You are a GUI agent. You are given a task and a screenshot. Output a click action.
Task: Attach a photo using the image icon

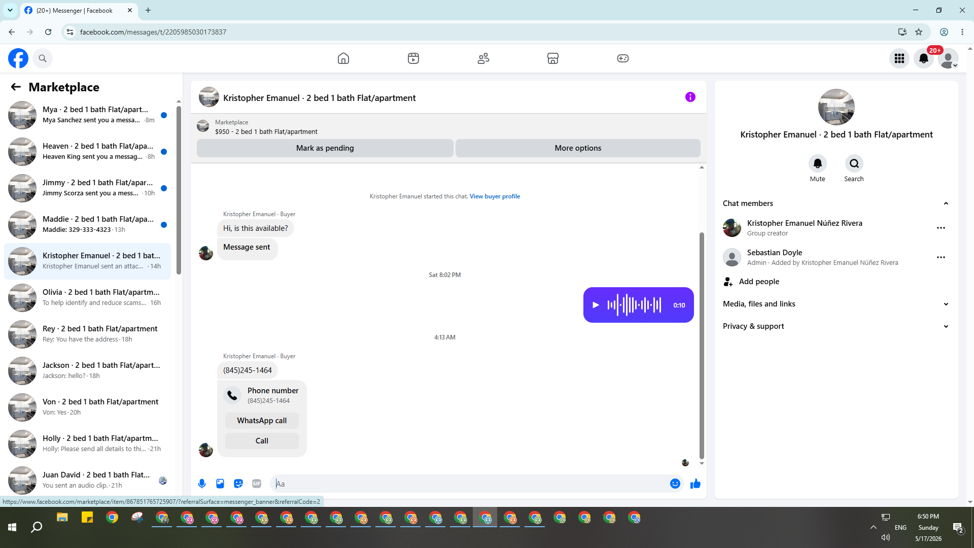click(x=220, y=484)
